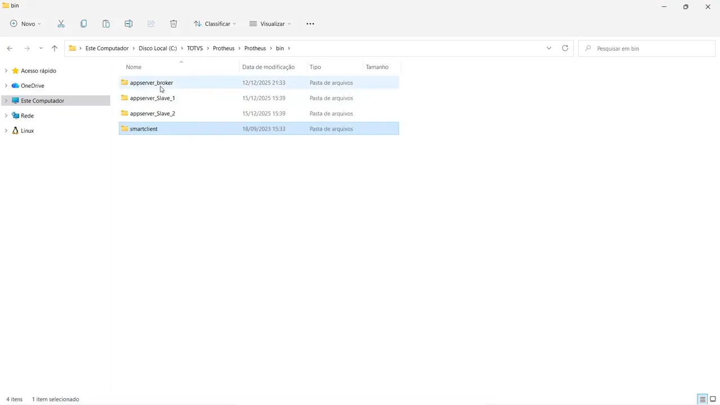Click the Cut scissors icon
This screenshot has width=720, height=405.
click(x=61, y=24)
